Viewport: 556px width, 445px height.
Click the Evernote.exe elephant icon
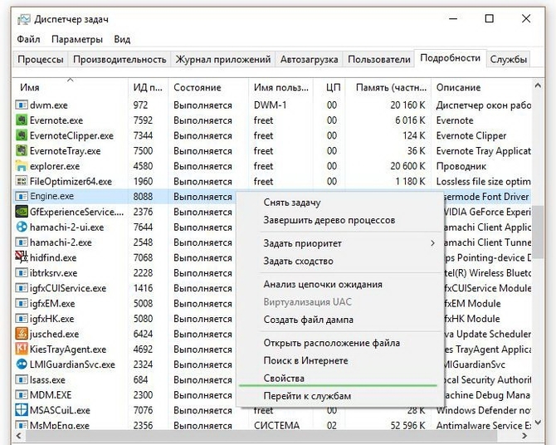(x=22, y=120)
